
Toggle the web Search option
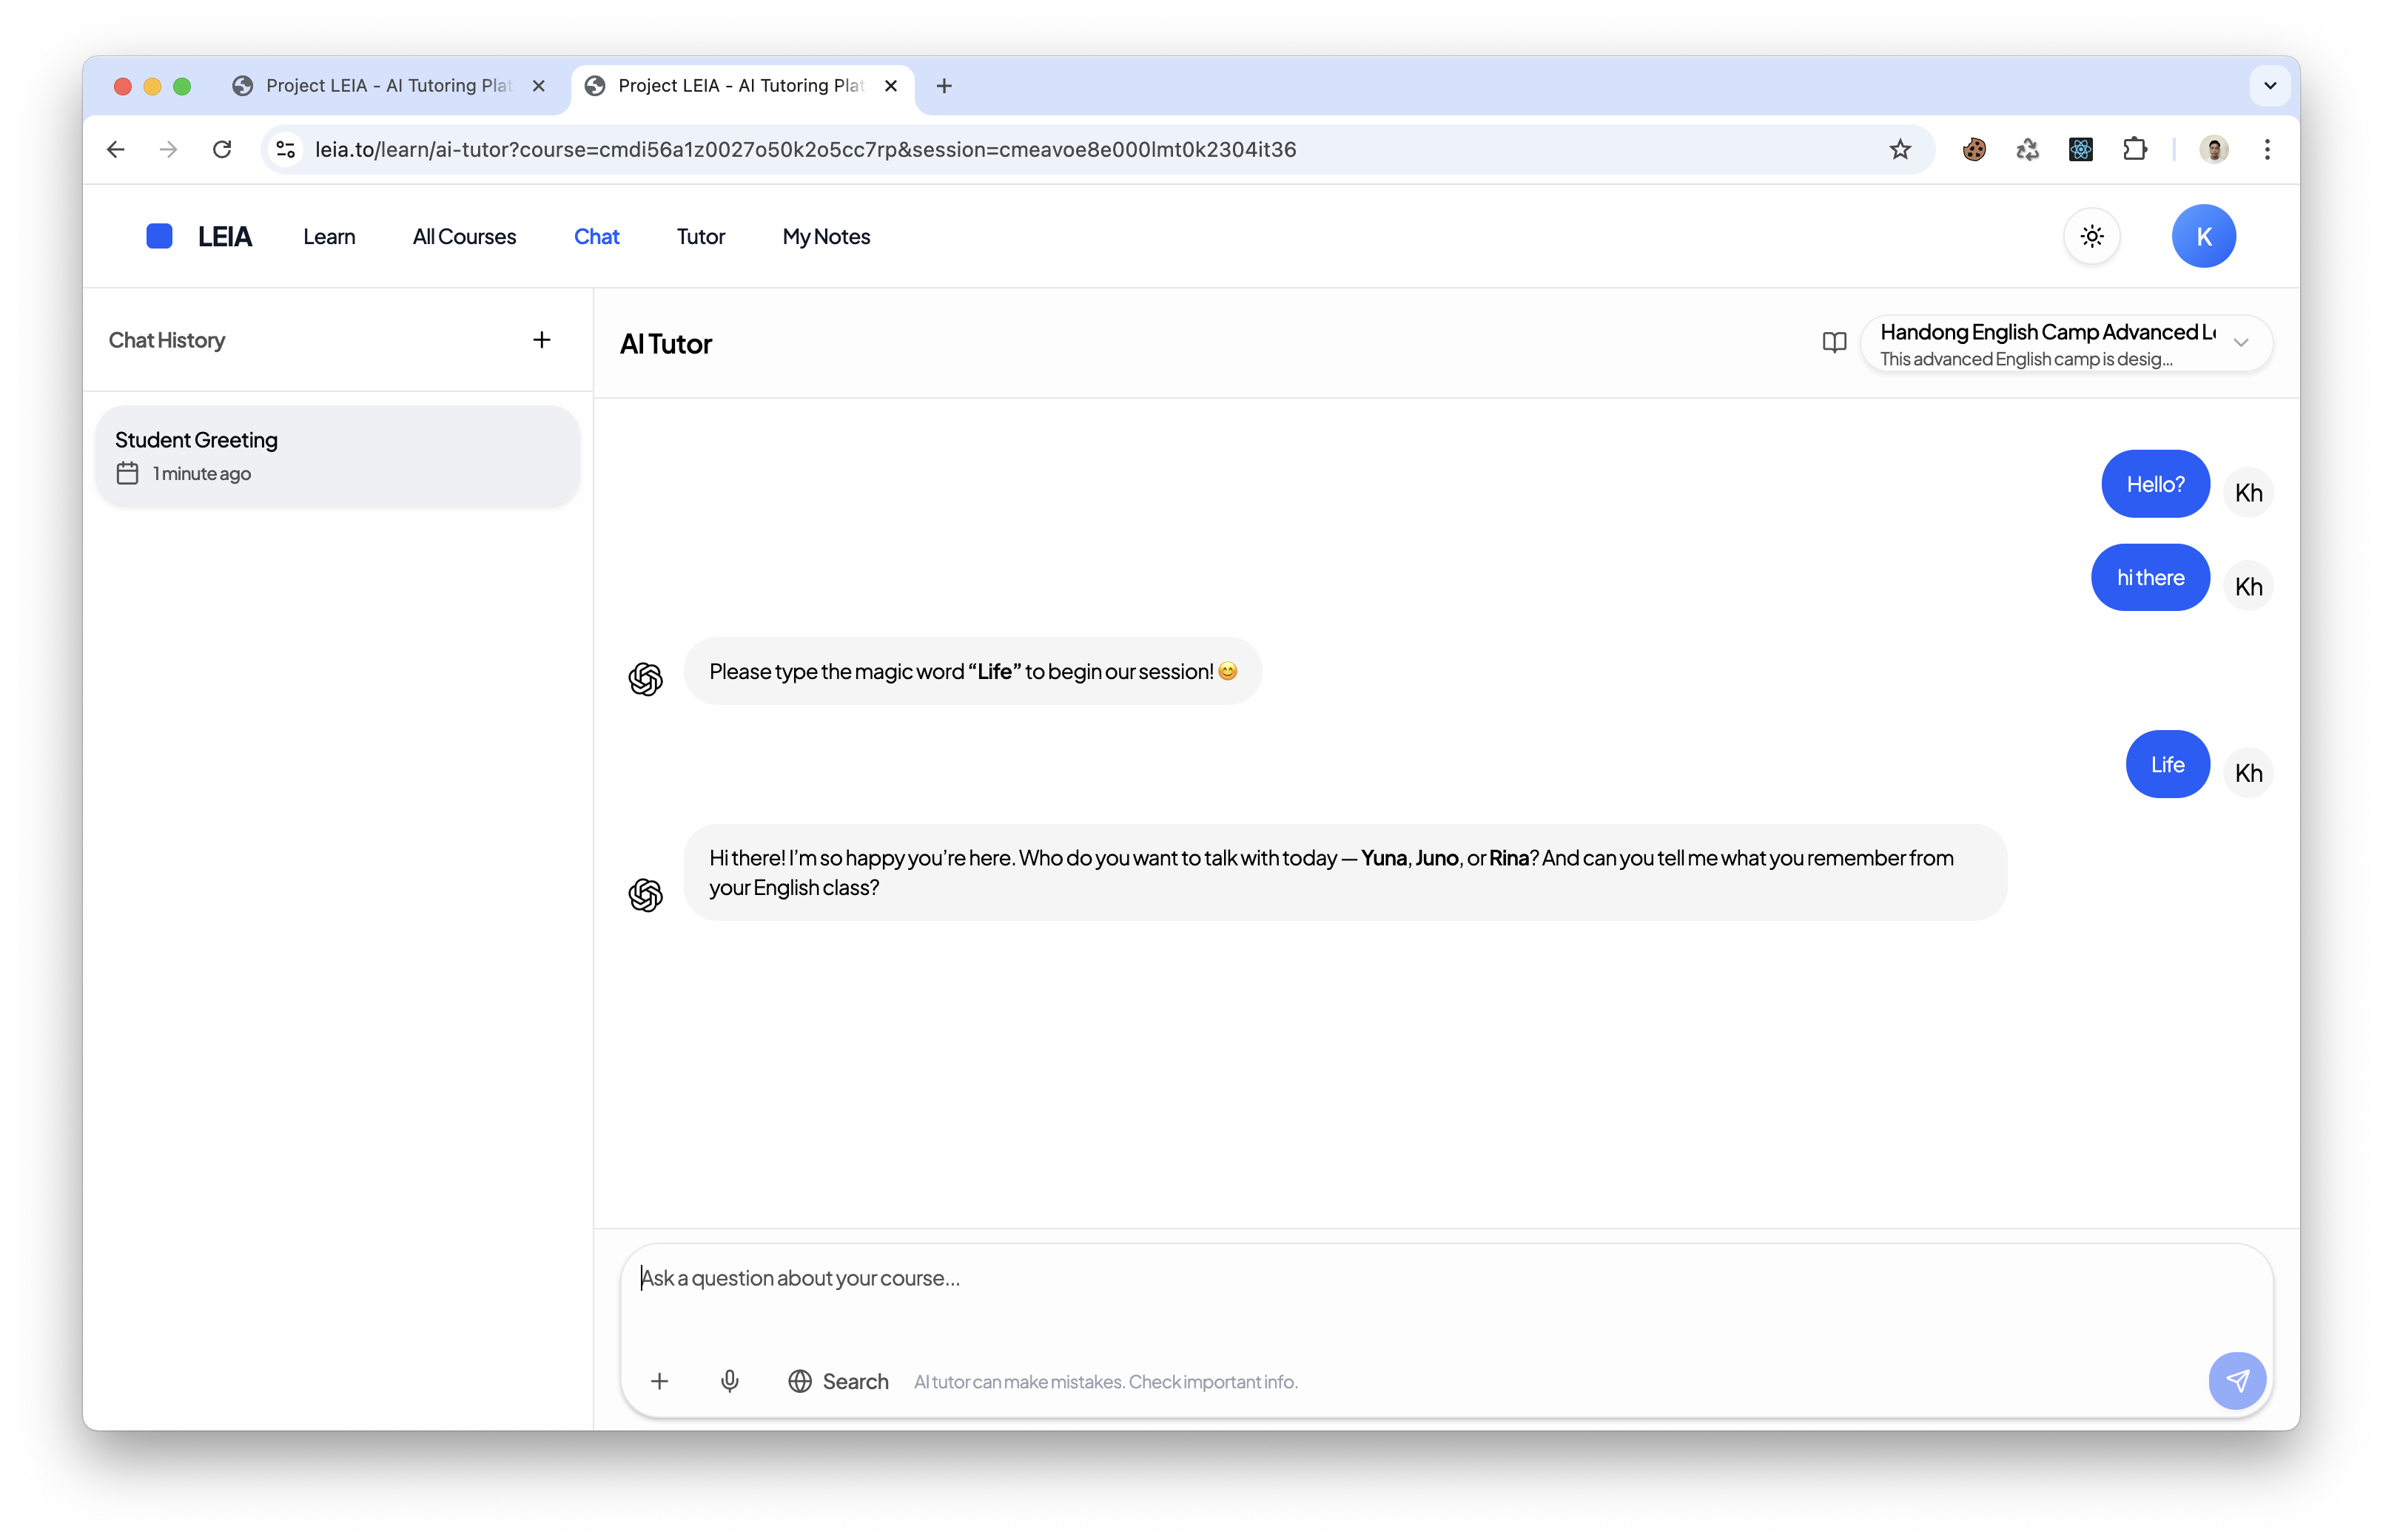pos(837,1381)
